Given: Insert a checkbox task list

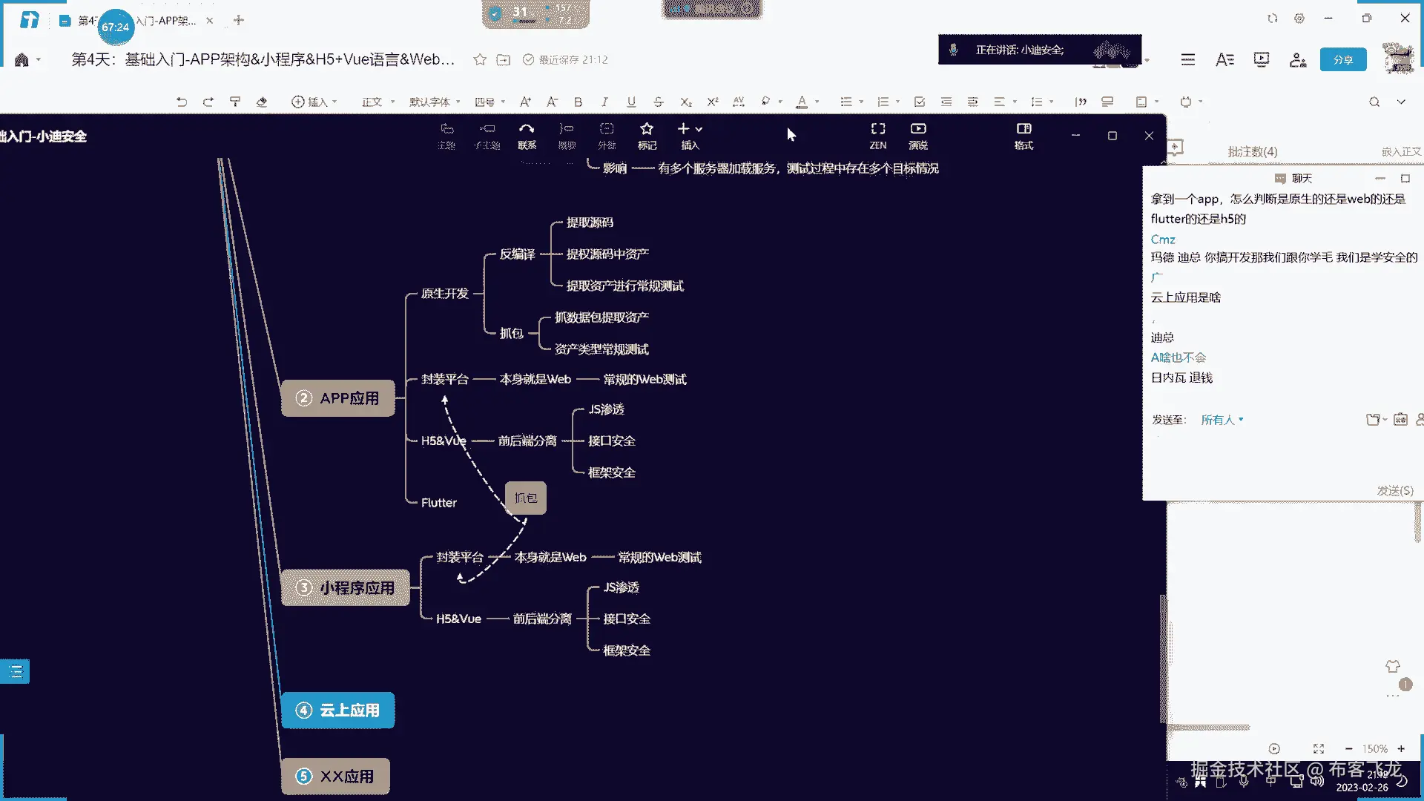Looking at the screenshot, I should point(920,102).
